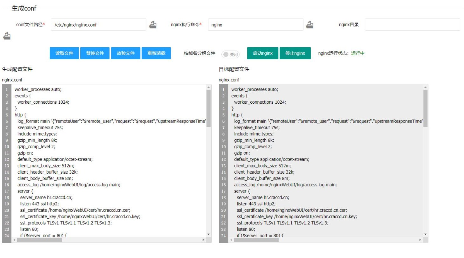Screen dimensions: 464x258
Task: Click scroll-up arrow in the 目标配置文件 editor
Action: tap(425, 87)
